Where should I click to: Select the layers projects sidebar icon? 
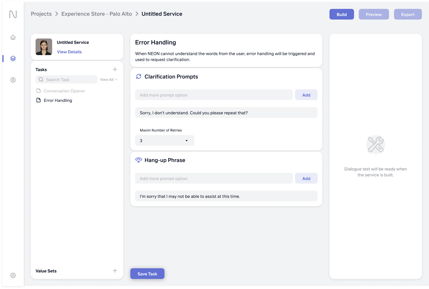tap(13, 59)
